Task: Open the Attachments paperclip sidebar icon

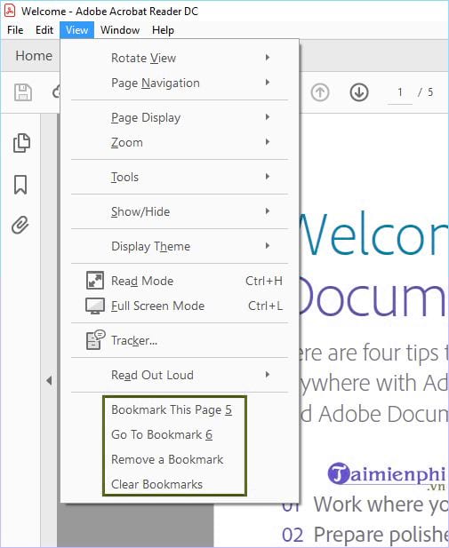Action: 20,225
